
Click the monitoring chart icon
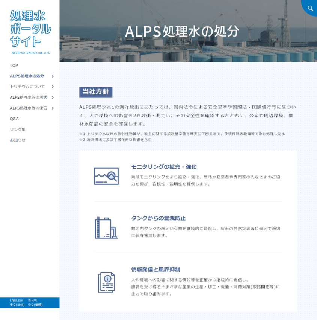tap(106, 175)
